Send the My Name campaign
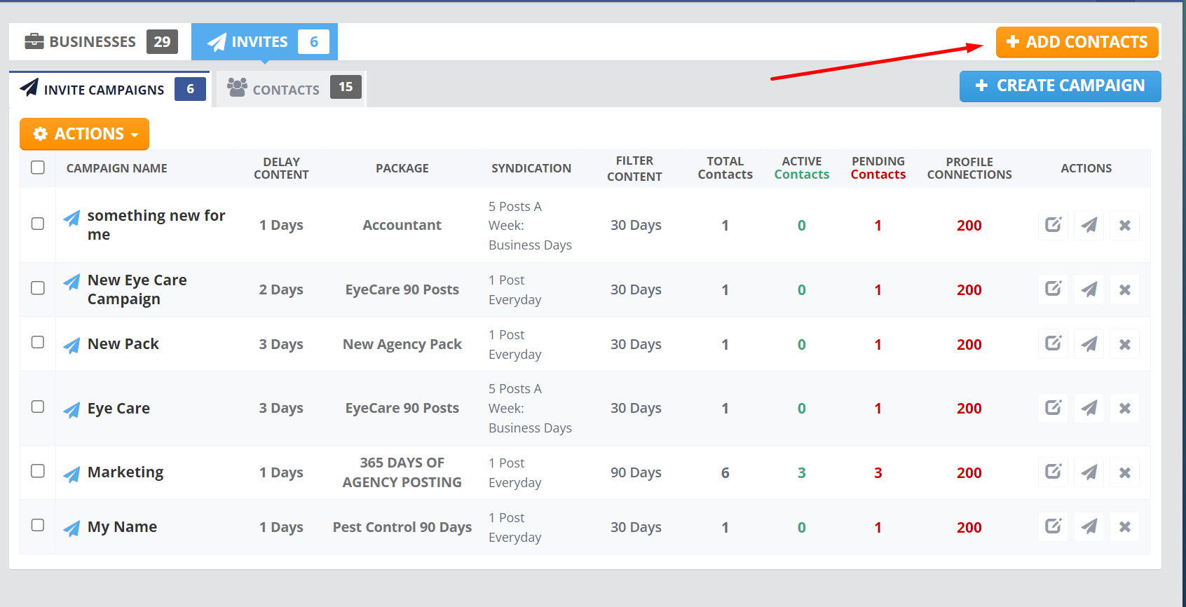This screenshot has height=607, width=1186. point(1089,527)
